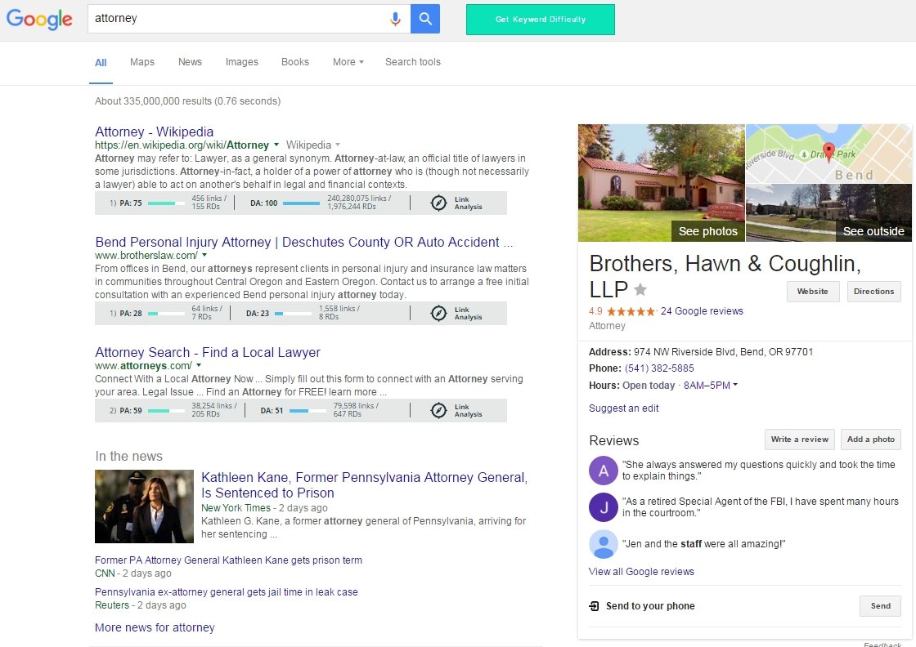Open the gray Wikipedia label dropdown
The image size is (916, 647).
pos(338,145)
